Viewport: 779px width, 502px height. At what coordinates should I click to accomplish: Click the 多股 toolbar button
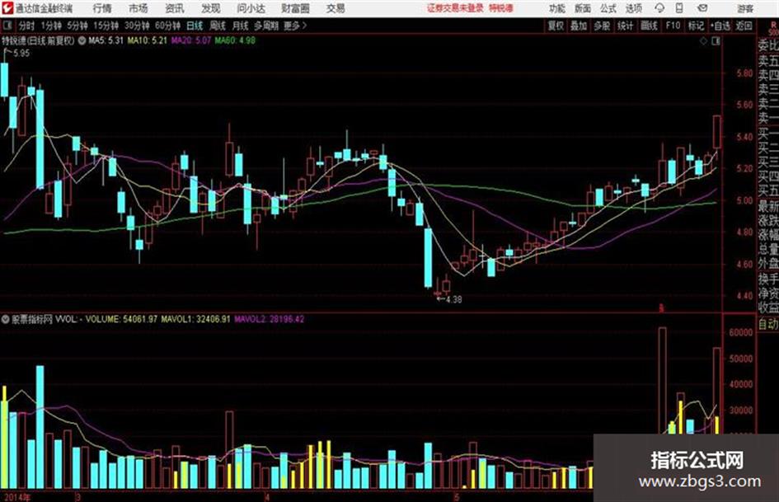(602, 26)
